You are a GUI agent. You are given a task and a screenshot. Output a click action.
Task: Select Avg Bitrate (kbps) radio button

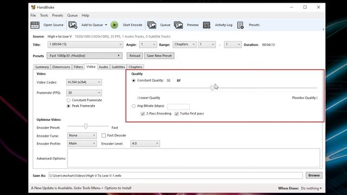click(133, 106)
